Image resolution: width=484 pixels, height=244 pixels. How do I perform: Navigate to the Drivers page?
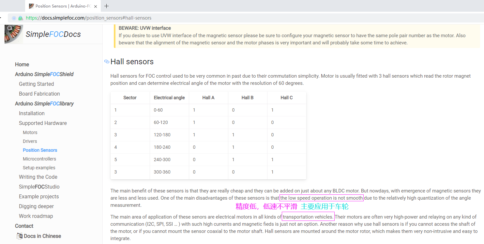click(30, 141)
